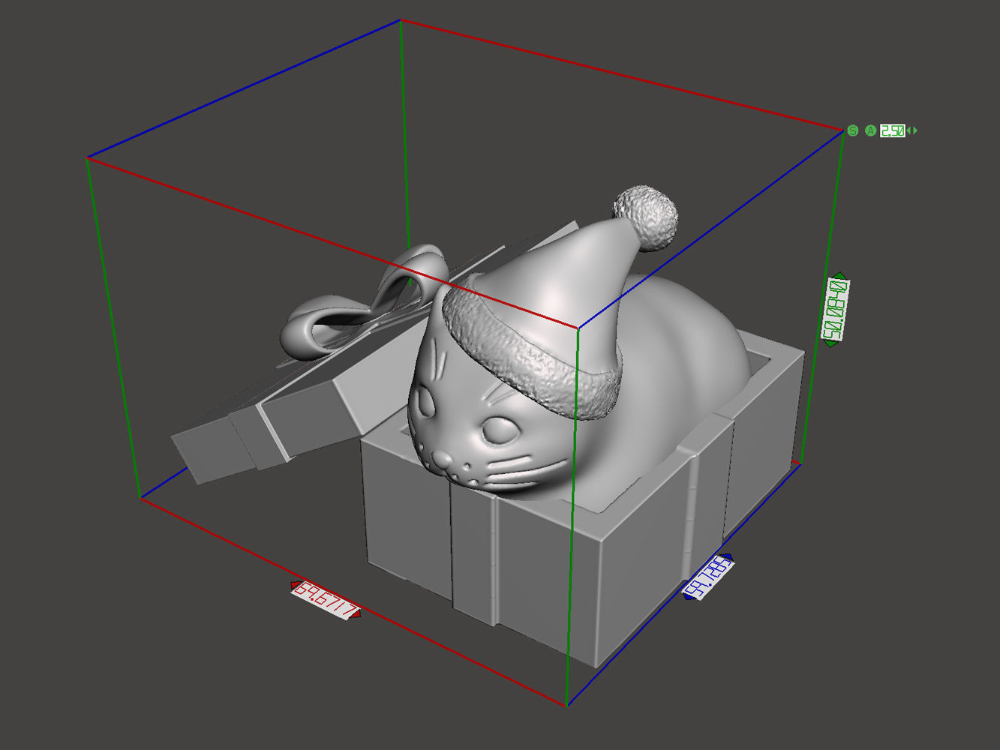Click the blue 59.7285 dimension label
The image size is (1000, 750).
(708, 577)
